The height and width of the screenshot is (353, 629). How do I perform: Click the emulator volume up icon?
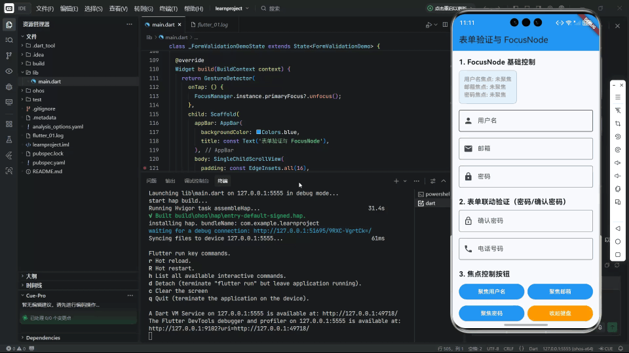618,163
